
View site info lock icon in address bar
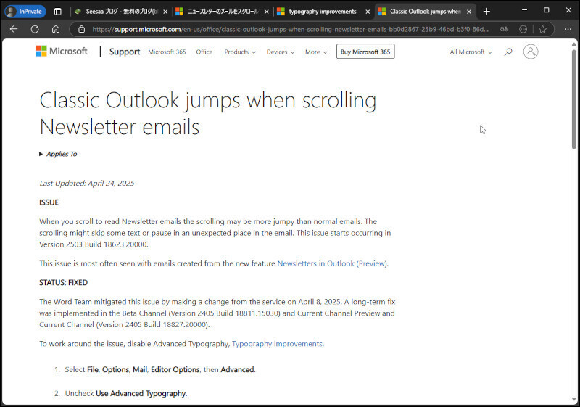point(82,29)
